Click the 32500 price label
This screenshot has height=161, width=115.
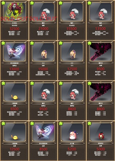[x=14, y=29]
